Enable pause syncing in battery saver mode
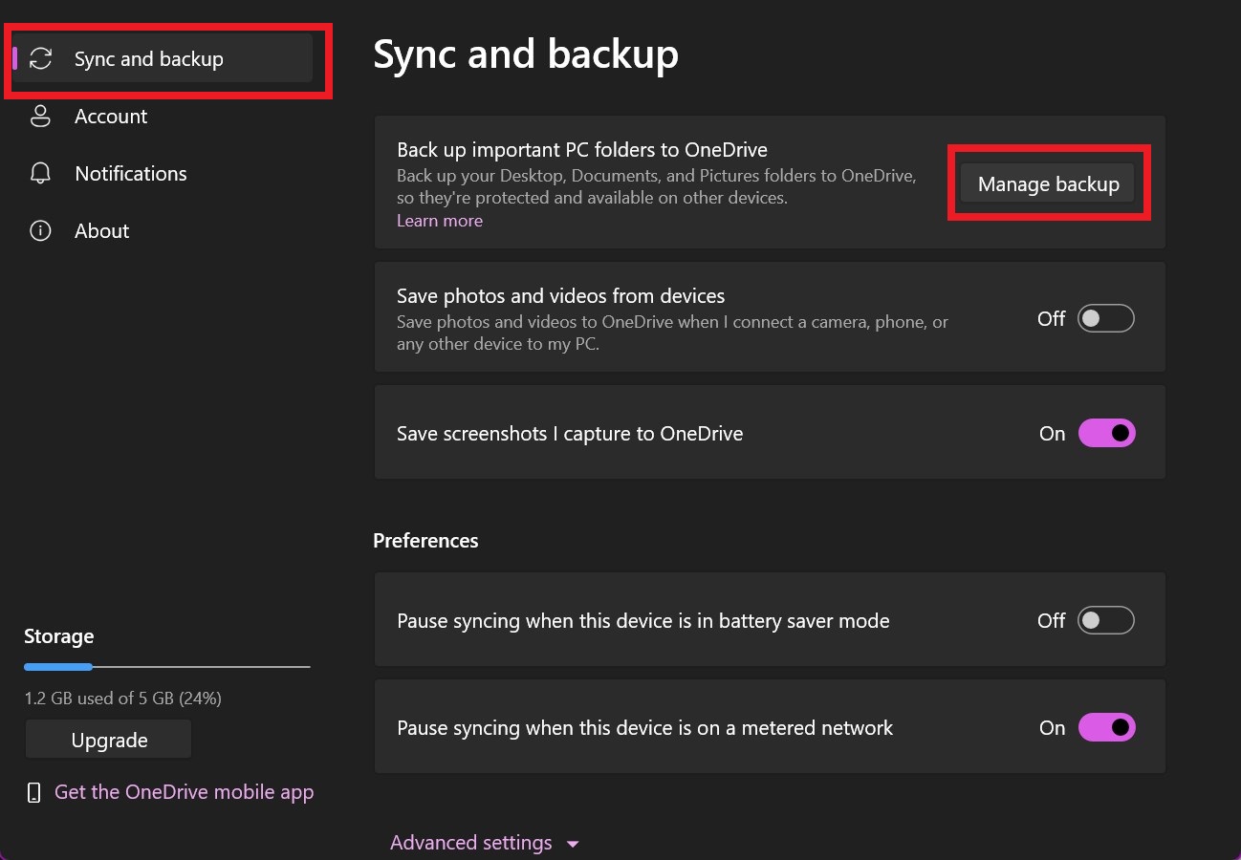 click(x=1105, y=621)
